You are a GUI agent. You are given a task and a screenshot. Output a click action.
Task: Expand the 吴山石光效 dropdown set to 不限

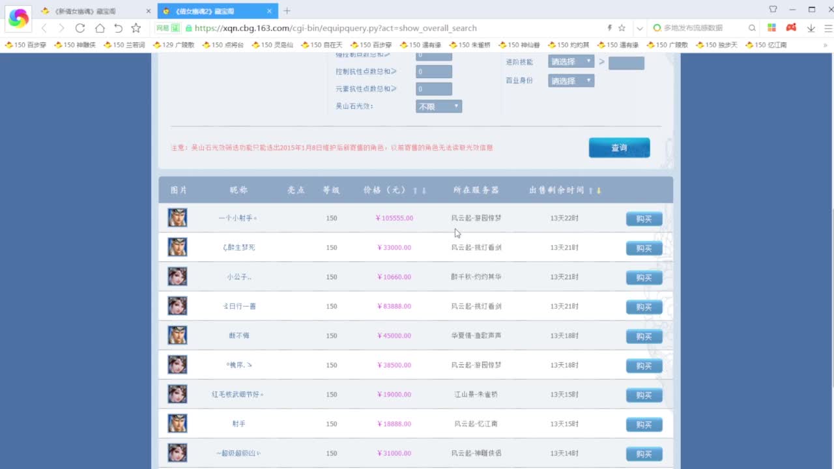click(x=439, y=106)
